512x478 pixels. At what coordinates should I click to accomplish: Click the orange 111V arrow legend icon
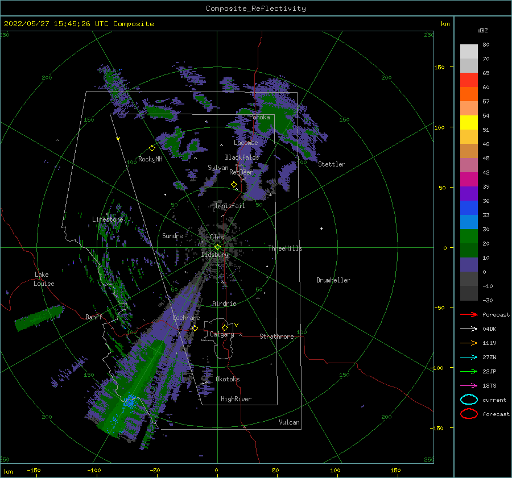[x=469, y=343]
